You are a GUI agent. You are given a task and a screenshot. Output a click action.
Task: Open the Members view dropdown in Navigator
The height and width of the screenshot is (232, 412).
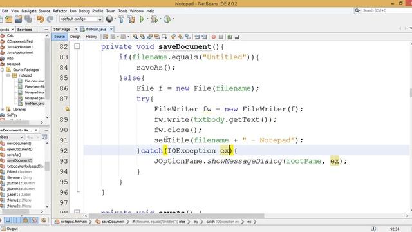12,137
